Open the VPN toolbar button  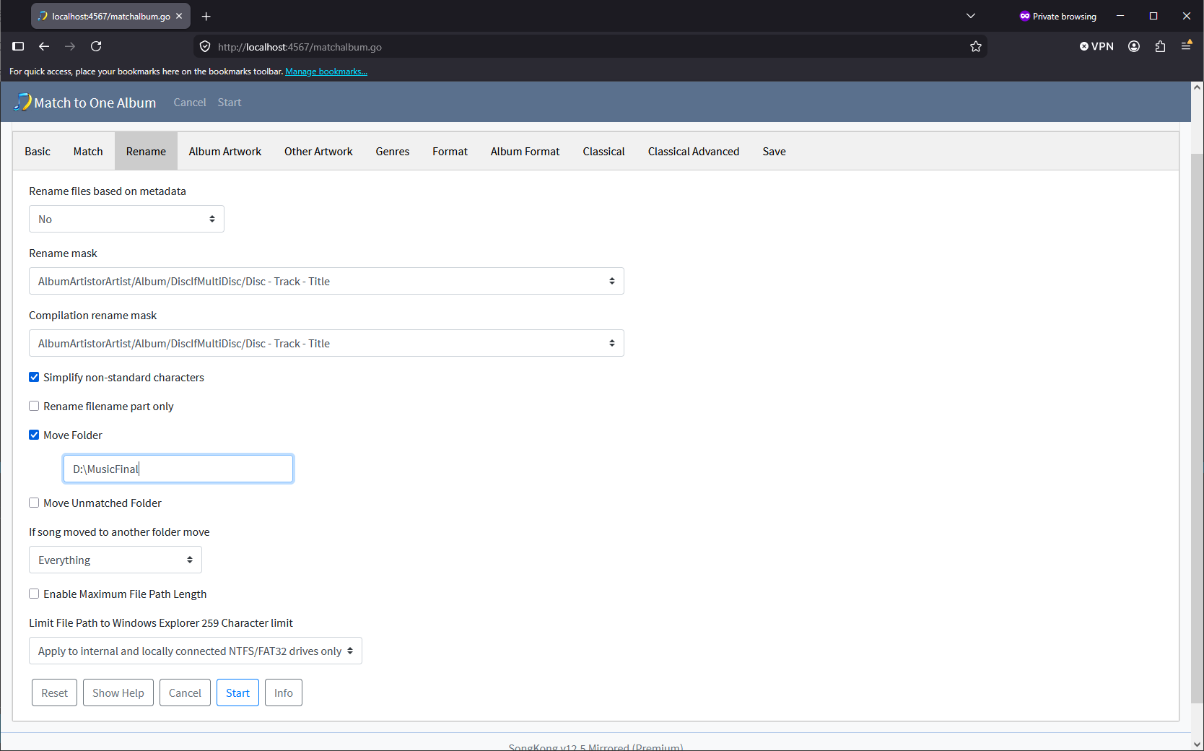(x=1096, y=46)
